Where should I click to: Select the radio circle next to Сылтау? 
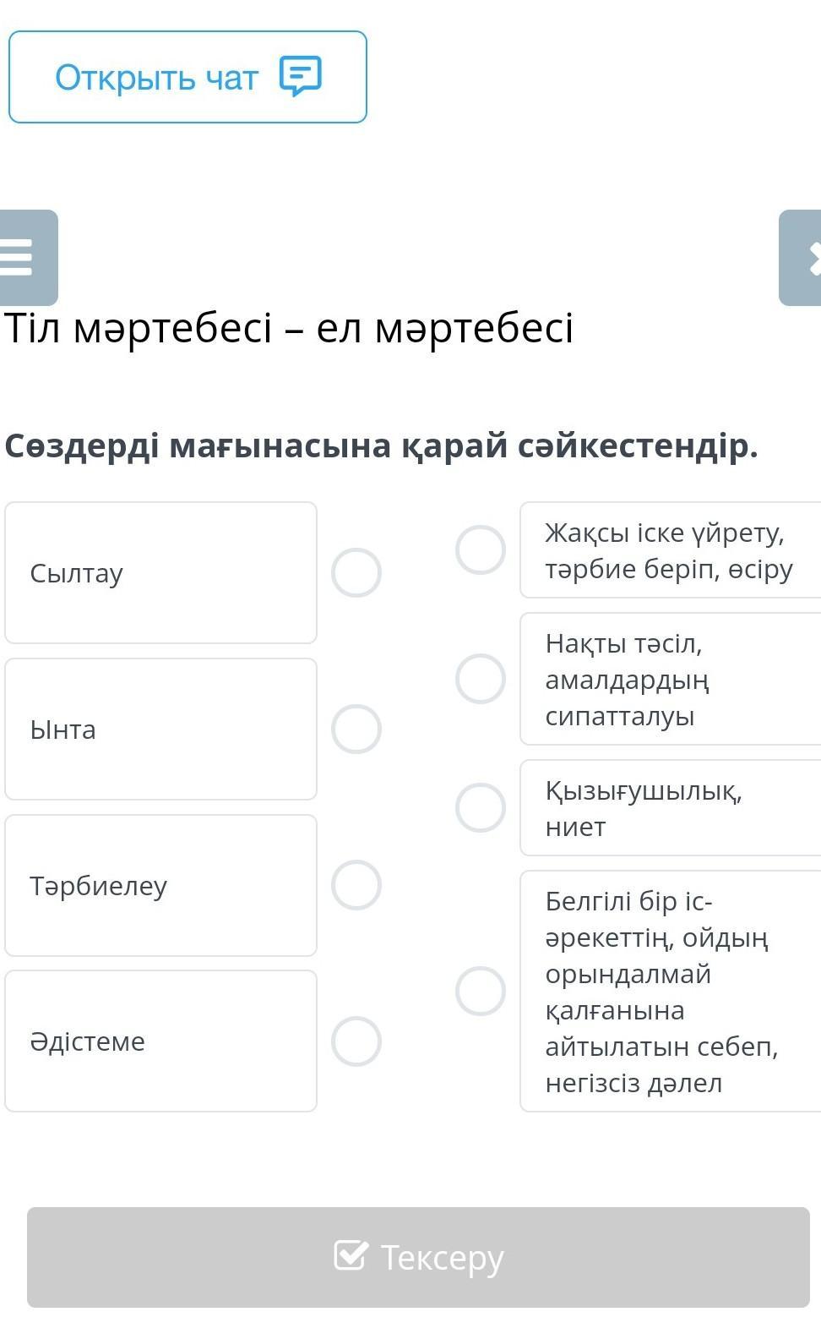click(356, 573)
